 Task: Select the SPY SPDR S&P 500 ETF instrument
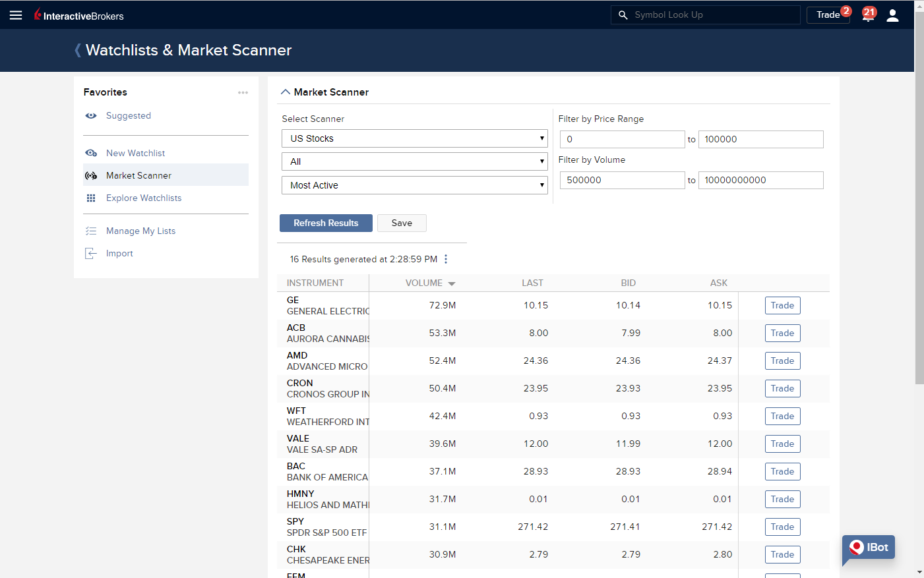point(327,527)
